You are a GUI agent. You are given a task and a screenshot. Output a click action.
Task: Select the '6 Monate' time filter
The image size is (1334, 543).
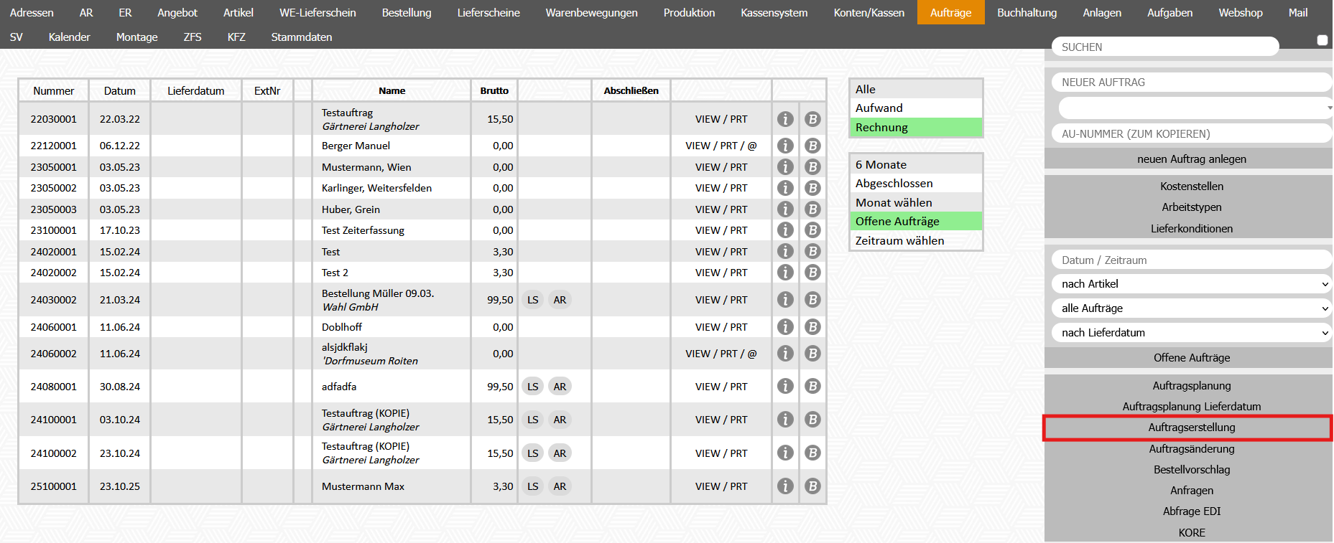915,165
